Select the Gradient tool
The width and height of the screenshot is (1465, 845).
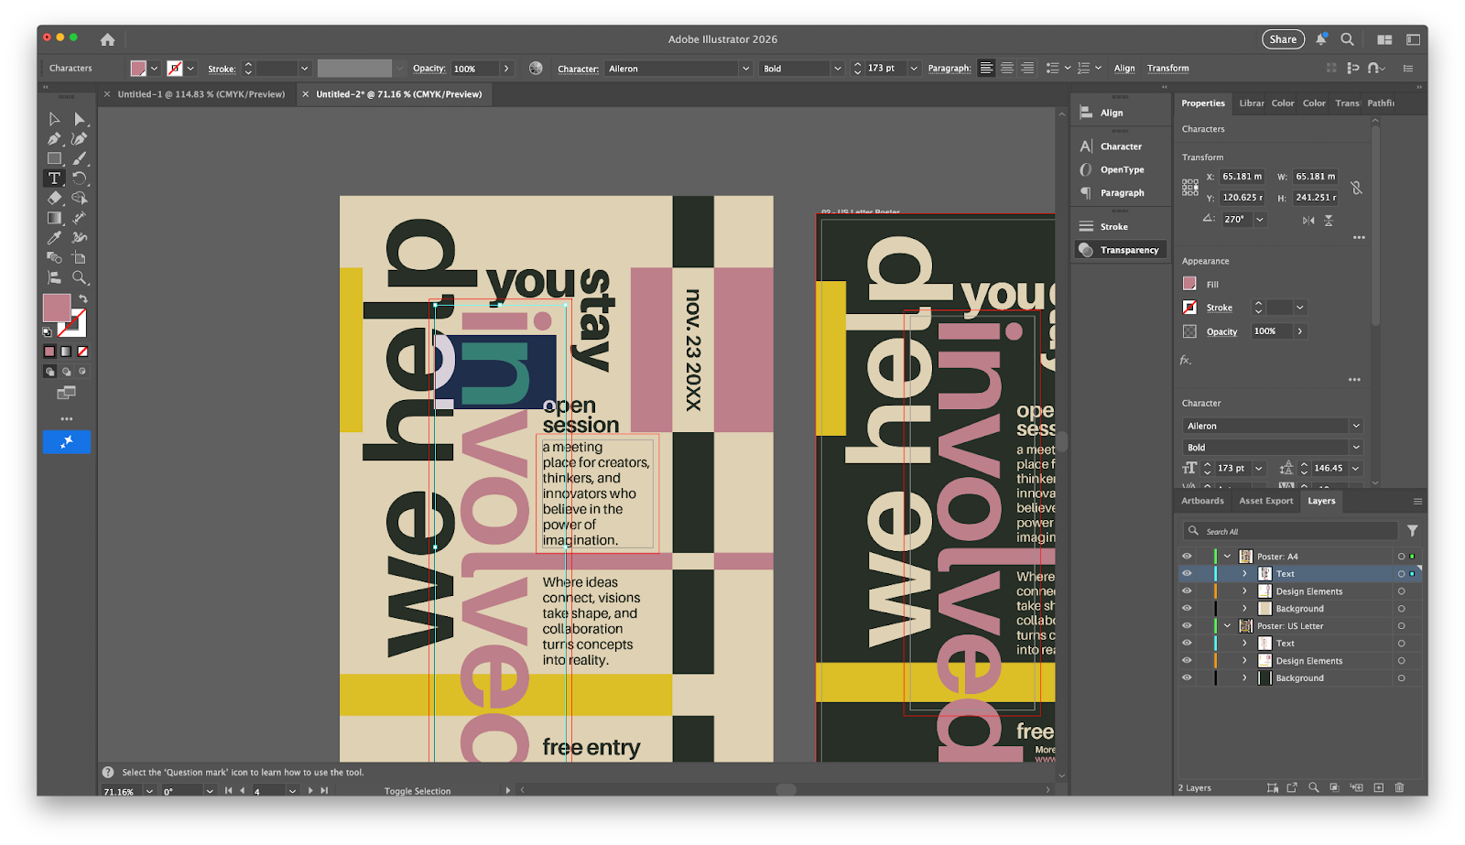point(55,217)
